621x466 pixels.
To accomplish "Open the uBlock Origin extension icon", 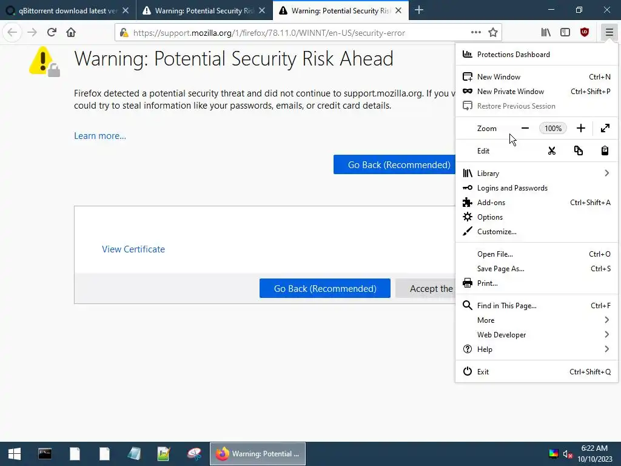I will click(x=585, y=33).
